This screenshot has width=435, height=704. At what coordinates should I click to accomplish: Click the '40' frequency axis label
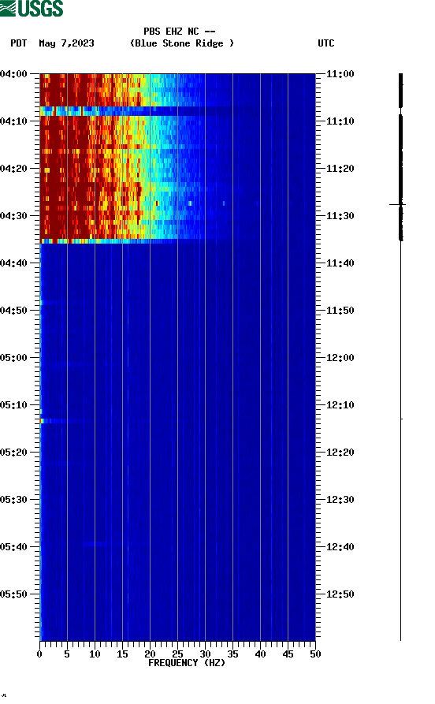(260, 654)
